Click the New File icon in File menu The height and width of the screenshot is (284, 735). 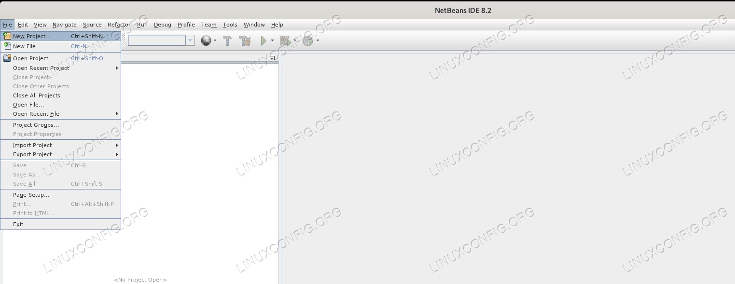click(x=7, y=46)
